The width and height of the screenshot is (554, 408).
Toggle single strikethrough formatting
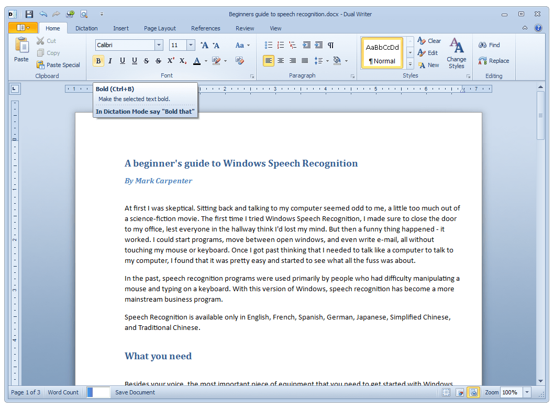147,61
